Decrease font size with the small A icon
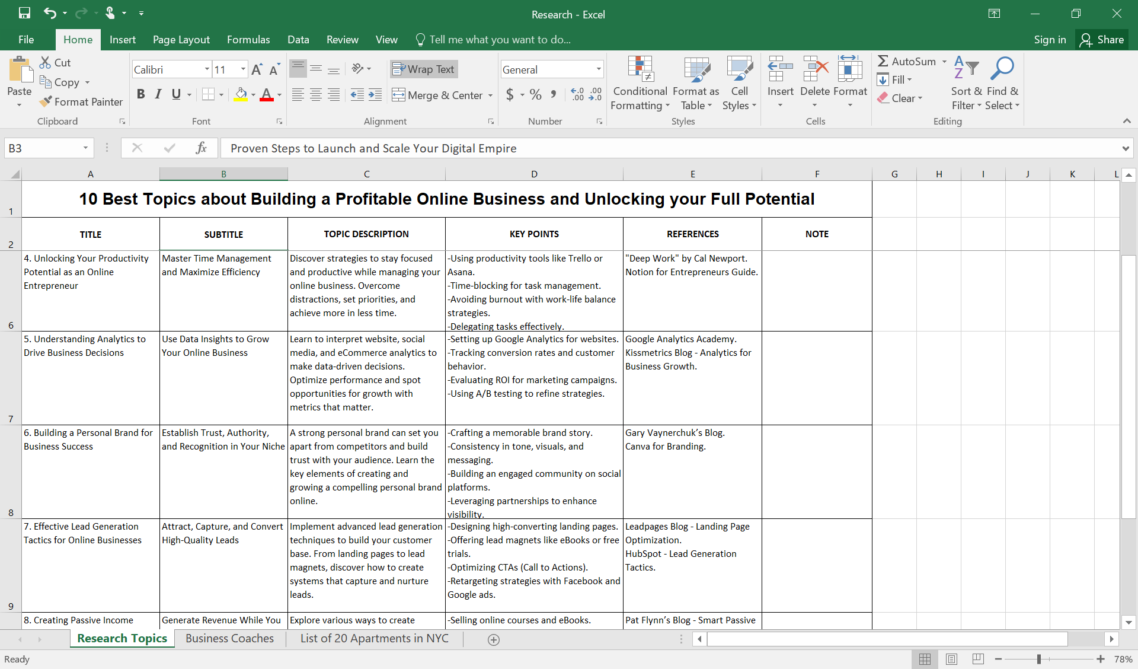The width and height of the screenshot is (1138, 669). (x=274, y=69)
